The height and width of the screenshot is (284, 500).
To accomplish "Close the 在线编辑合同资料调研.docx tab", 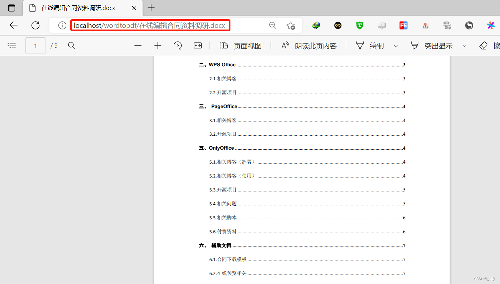I will [134, 8].
